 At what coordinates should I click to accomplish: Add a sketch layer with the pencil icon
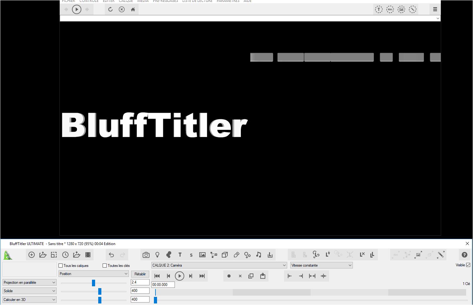pyautogui.click(x=236, y=255)
